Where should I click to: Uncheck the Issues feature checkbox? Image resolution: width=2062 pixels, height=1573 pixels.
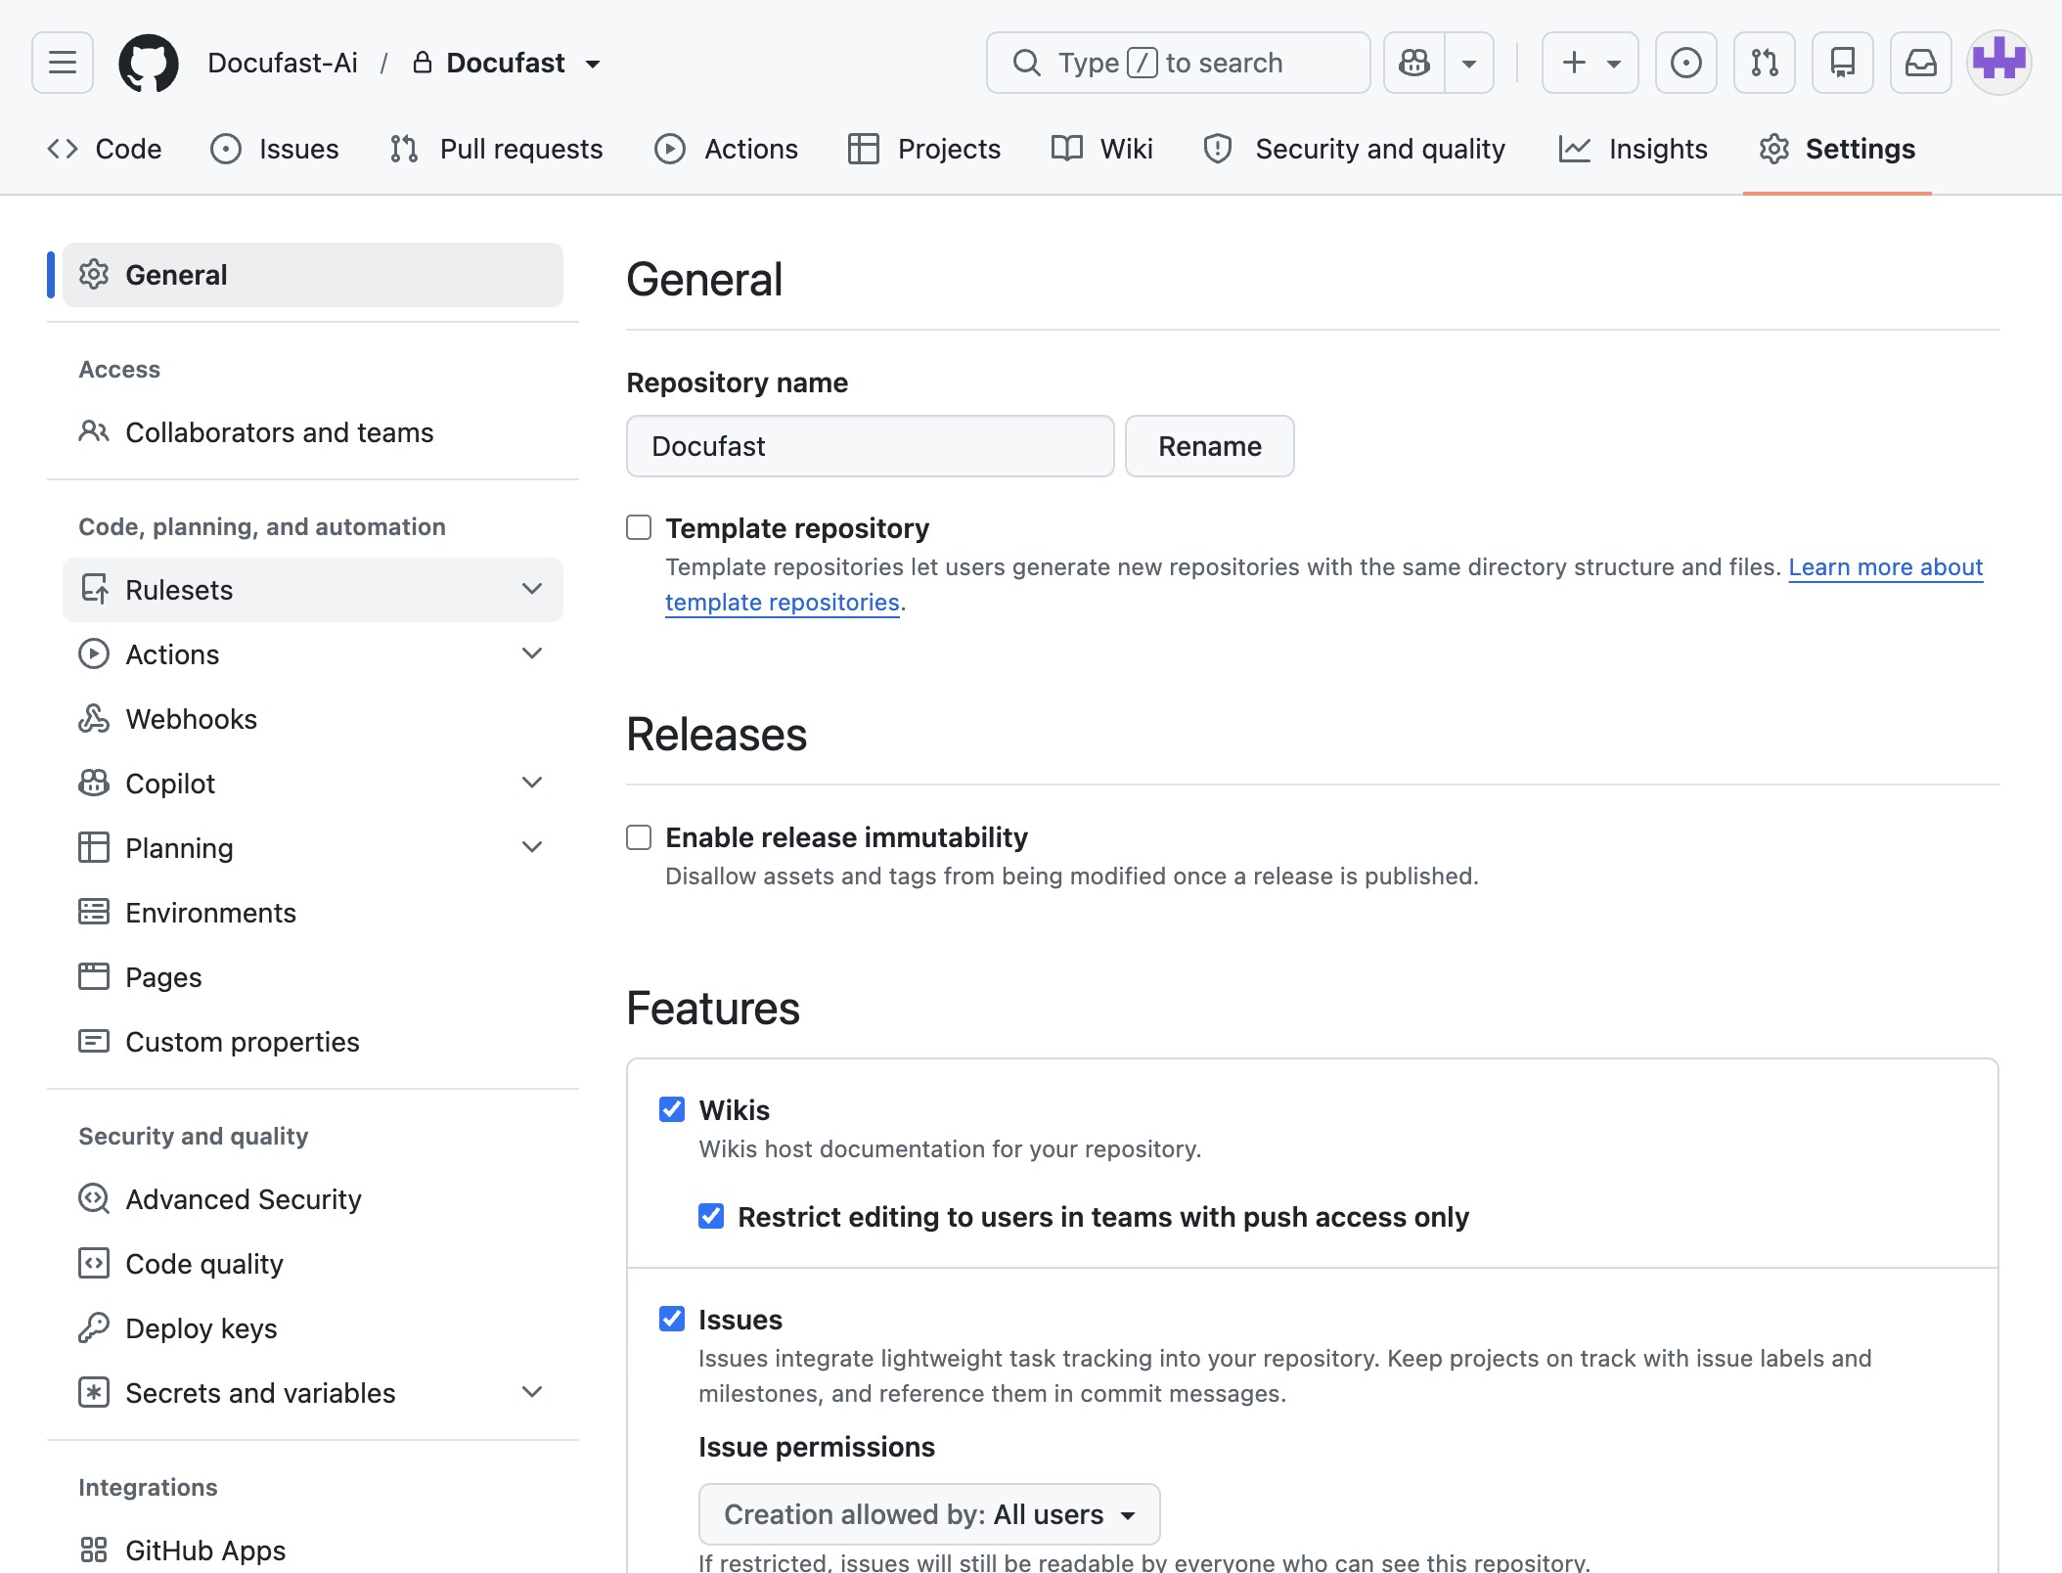pos(672,1319)
